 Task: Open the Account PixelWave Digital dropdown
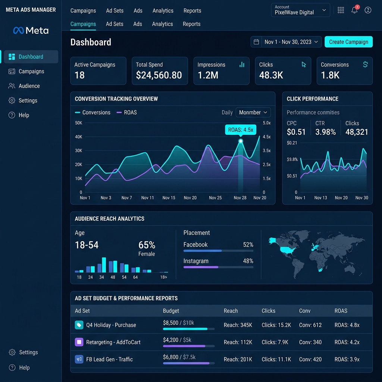pyautogui.click(x=300, y=10)
